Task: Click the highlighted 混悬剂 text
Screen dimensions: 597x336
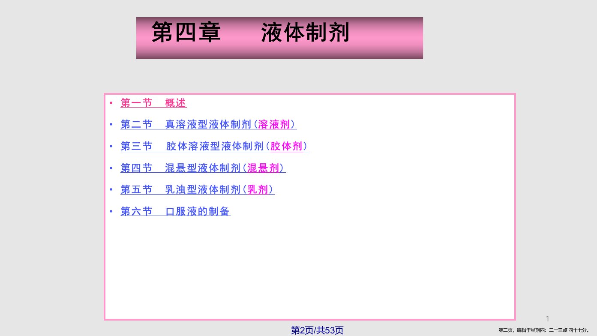Action: click(264, 168)
